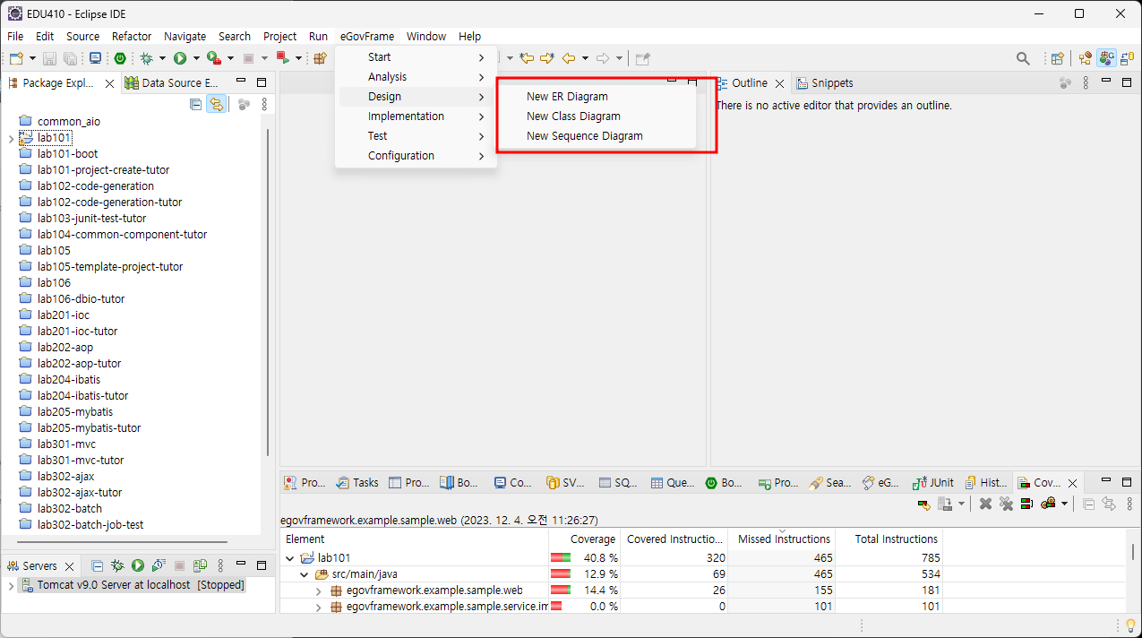This screenshot has width=1142, height=638.
Task: Click the New wizard toolbar icon
Action: coord(16,58)
